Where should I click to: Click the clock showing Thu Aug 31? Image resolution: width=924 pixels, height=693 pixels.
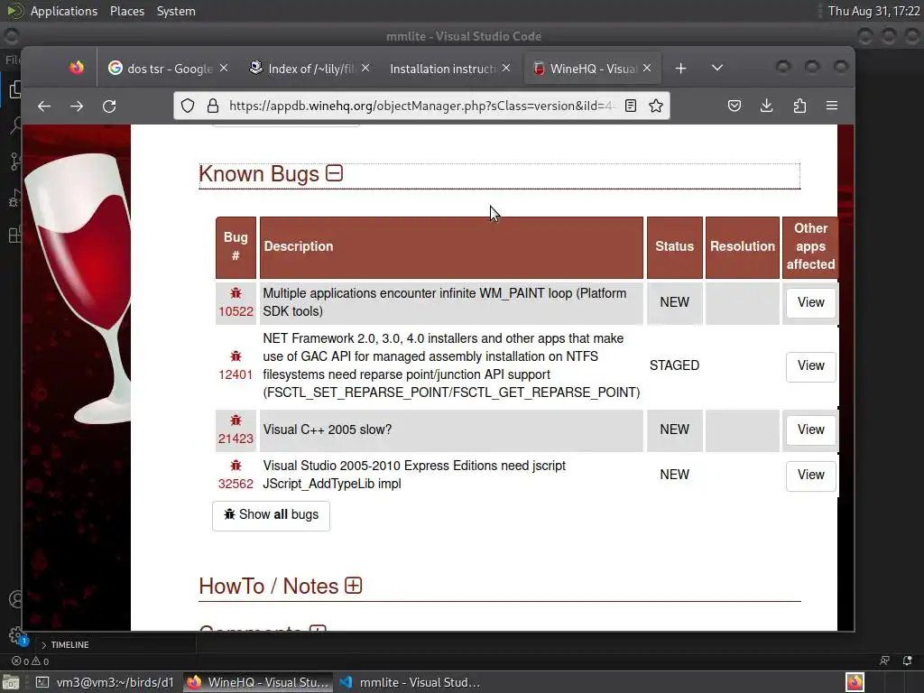[x=873, y=11]
